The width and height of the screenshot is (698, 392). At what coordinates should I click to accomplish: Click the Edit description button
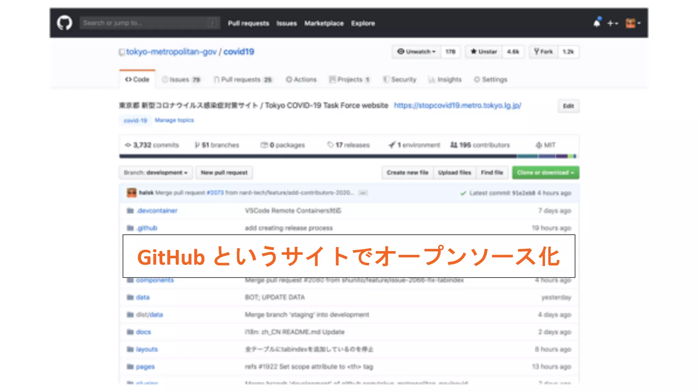click(568, 106)
